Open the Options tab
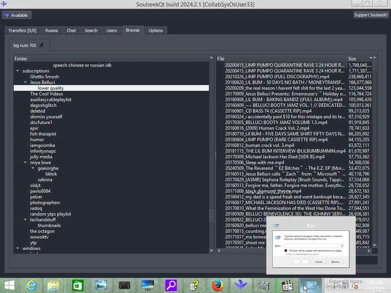This screenshot has height=293, width=391. coord(156,31)
